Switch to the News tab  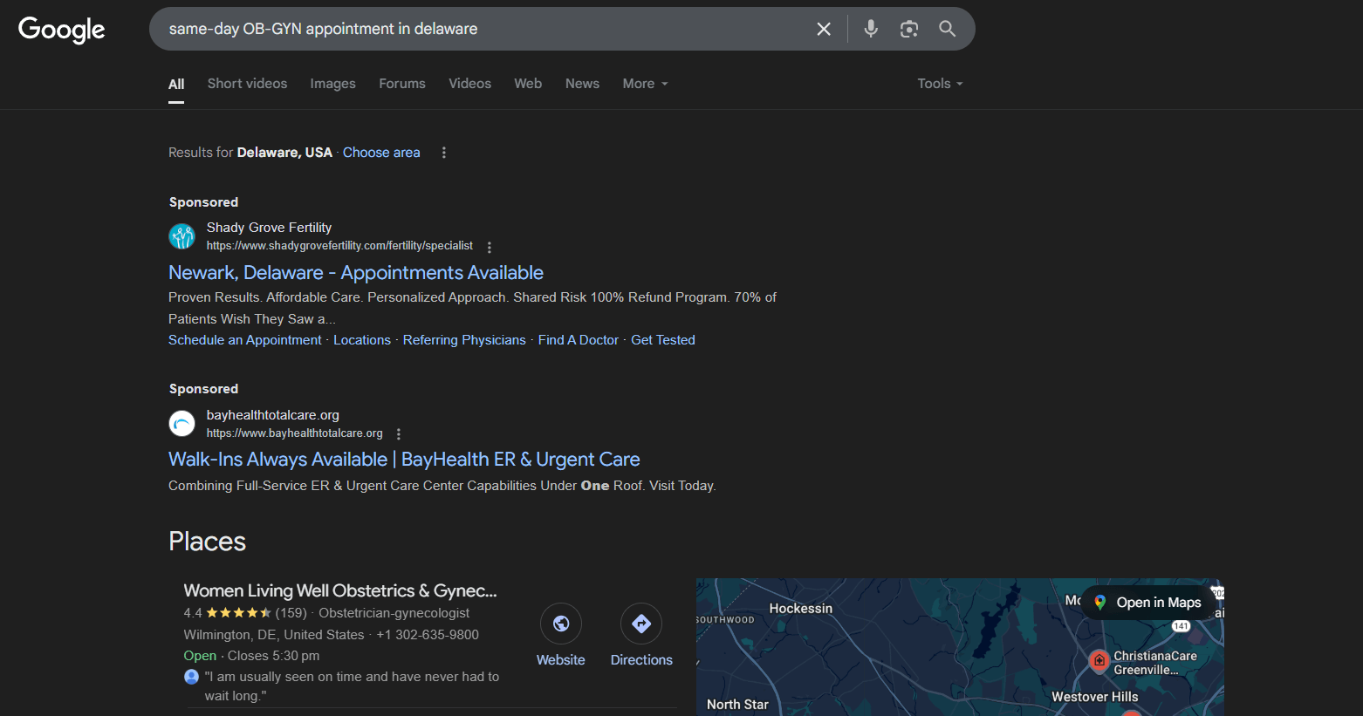[582, 84]
